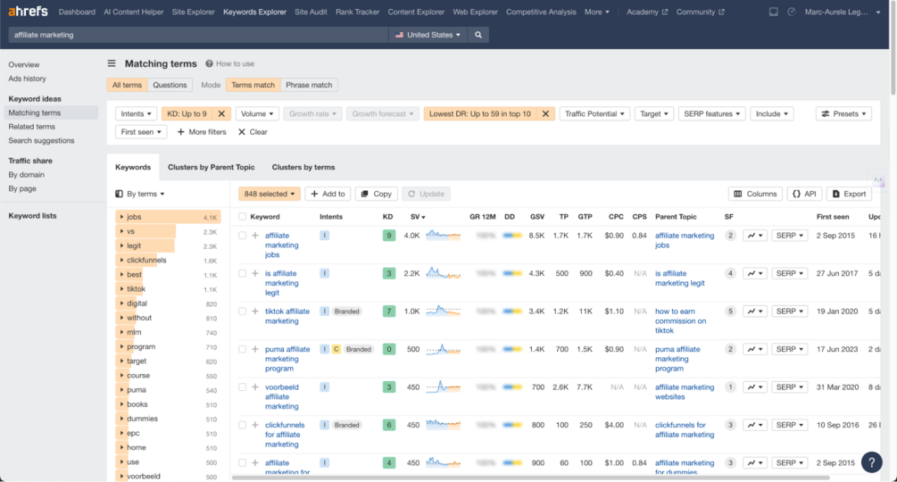Open the More menu in top navigation
This screenshot has width=897, height=482.
pos(597,12)
